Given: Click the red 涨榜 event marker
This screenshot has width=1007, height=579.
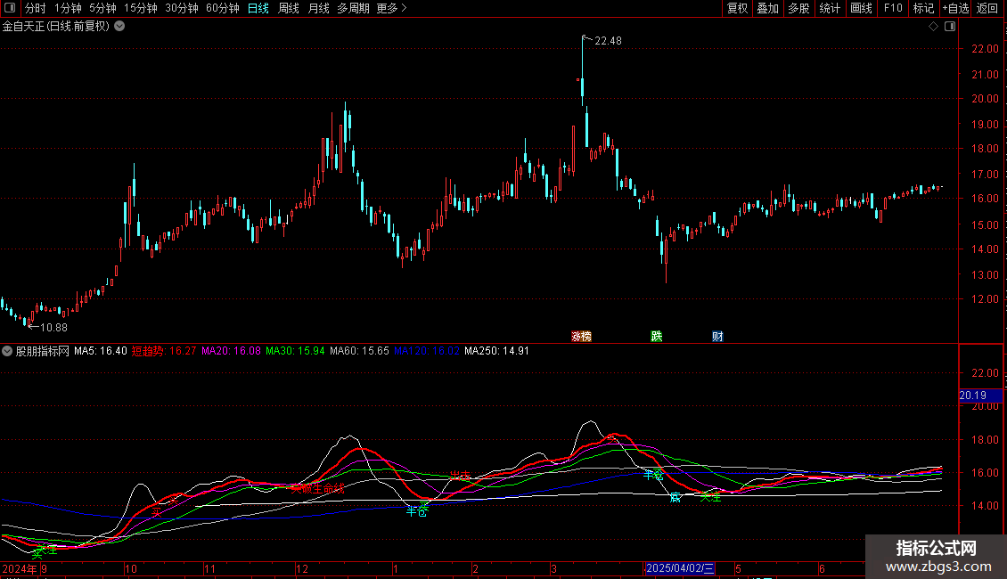Looking at the screenshot, I should (581, 337).
